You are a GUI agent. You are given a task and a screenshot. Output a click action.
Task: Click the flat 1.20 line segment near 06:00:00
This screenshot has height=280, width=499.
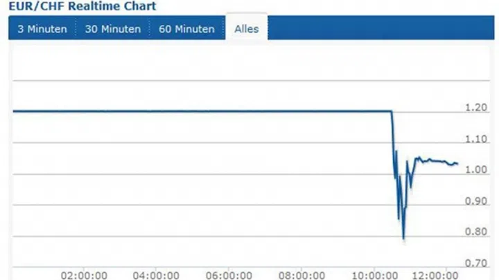click(229, 111)
